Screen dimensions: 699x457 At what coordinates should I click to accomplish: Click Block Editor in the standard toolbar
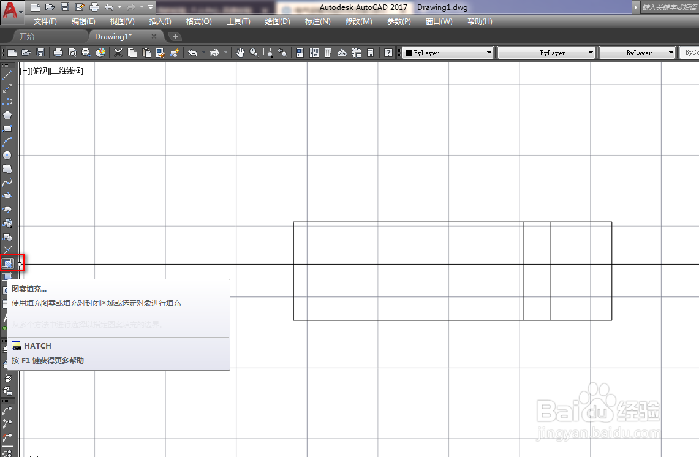175,53
